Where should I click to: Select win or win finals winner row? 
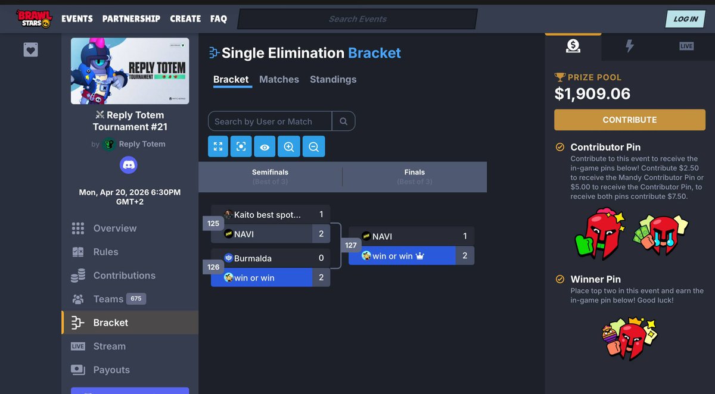411,256
